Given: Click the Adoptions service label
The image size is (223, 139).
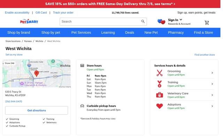Looking at the screenshot, I should pos(174,104).
